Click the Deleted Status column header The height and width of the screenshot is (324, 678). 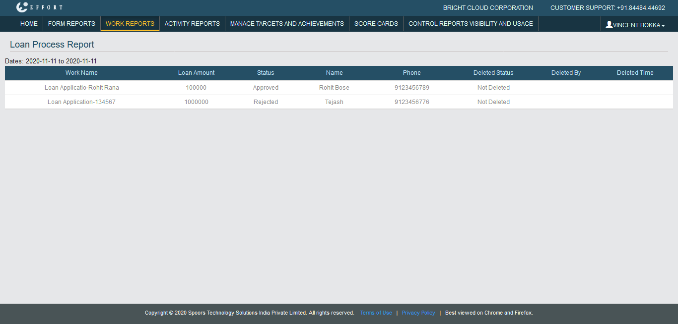tap(493, 73)
